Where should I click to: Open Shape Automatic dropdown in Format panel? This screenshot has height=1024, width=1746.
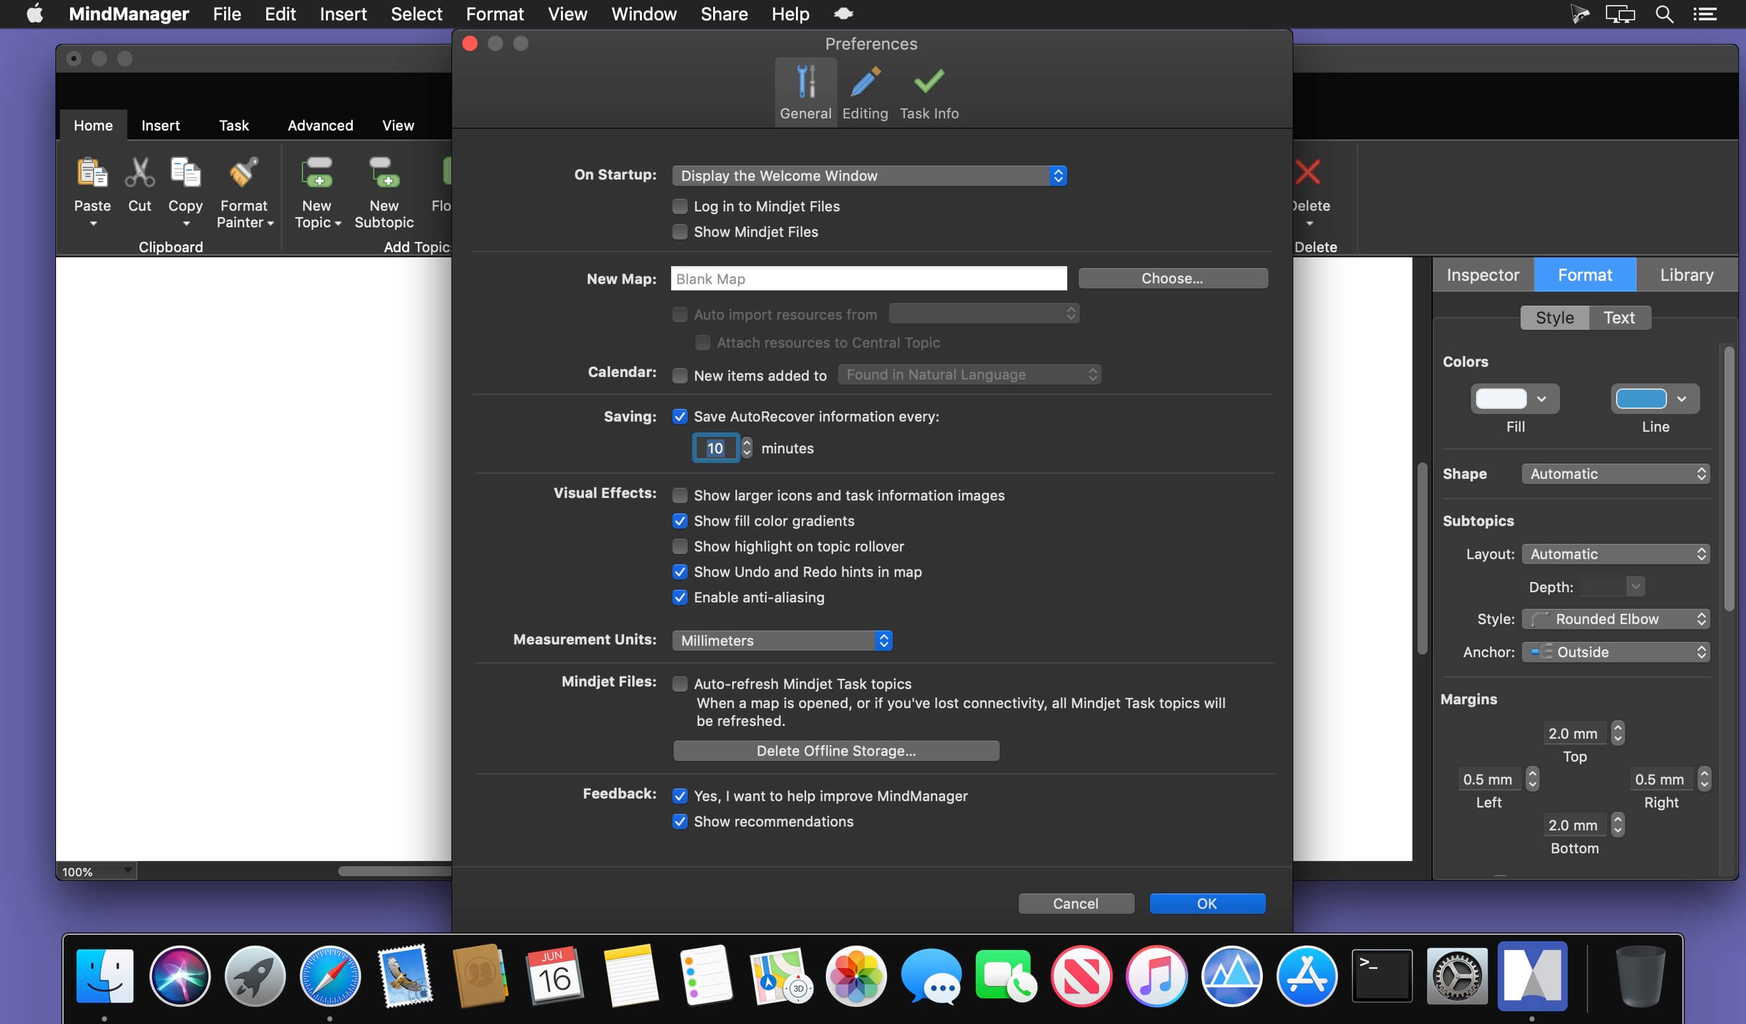click(x=1615, y=474)
